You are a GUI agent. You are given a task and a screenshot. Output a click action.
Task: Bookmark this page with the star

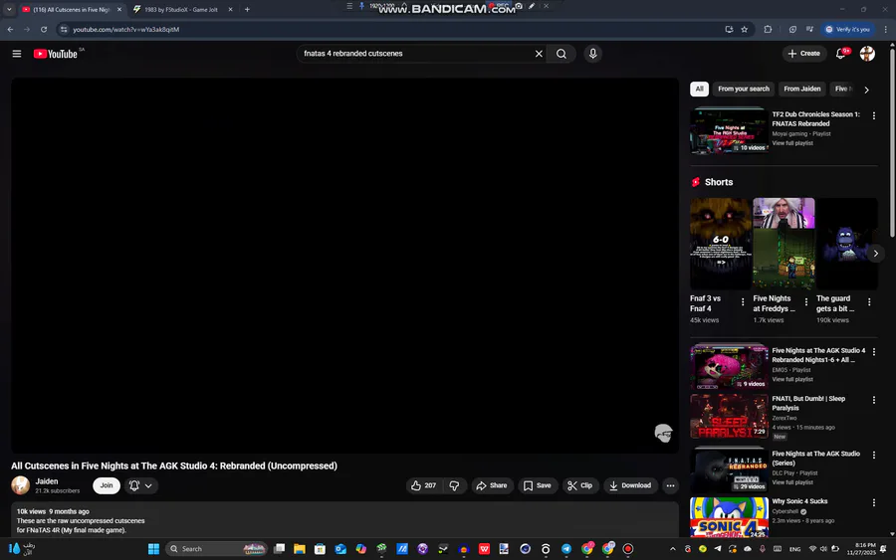tap(744, 29)
